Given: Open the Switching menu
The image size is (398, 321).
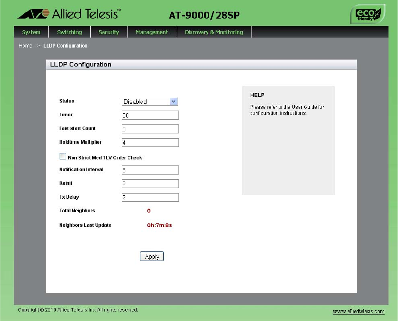Looking at the screenshot, I should (x=70, y=32).
